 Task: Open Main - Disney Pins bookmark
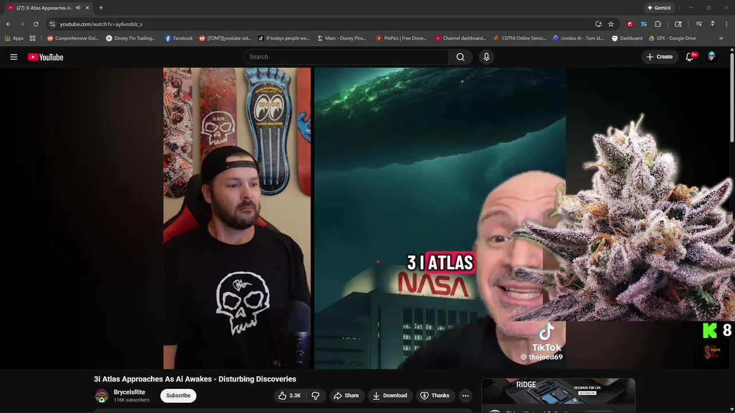pyautogui.click(x=342, y=38)
